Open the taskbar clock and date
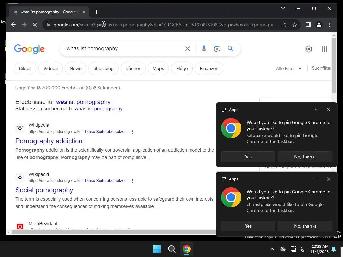 tap(319, 249)
